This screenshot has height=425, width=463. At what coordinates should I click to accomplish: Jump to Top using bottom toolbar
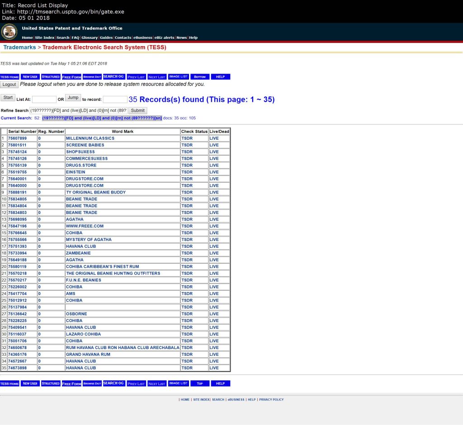pos(200,383)
